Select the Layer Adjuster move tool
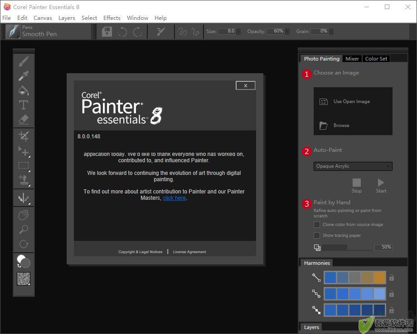 (24, 151)
